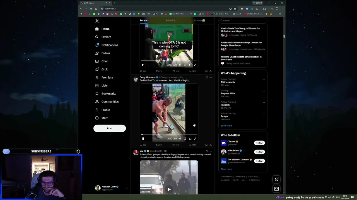Bookmark page with browser star icon
Image resolution: width=357 pixels, height=200 pixels.
(x=235, y=9)
